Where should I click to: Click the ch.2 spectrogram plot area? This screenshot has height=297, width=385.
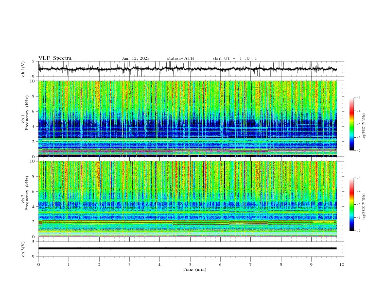pos(187,199)
